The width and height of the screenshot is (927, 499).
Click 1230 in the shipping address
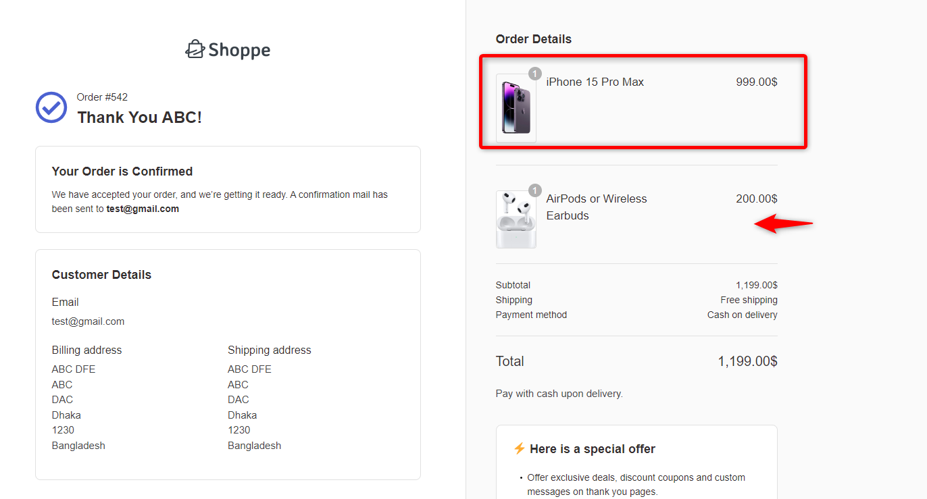pyautogui.click(x=239, y=430)
